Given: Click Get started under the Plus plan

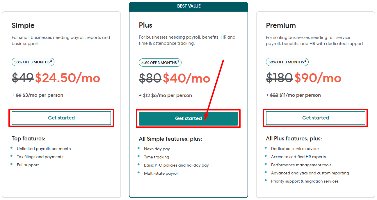Looking at the screenshot, I should (x=188, y=119).
